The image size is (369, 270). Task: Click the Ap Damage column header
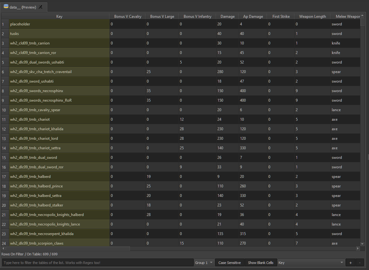[x=253, y=16]
